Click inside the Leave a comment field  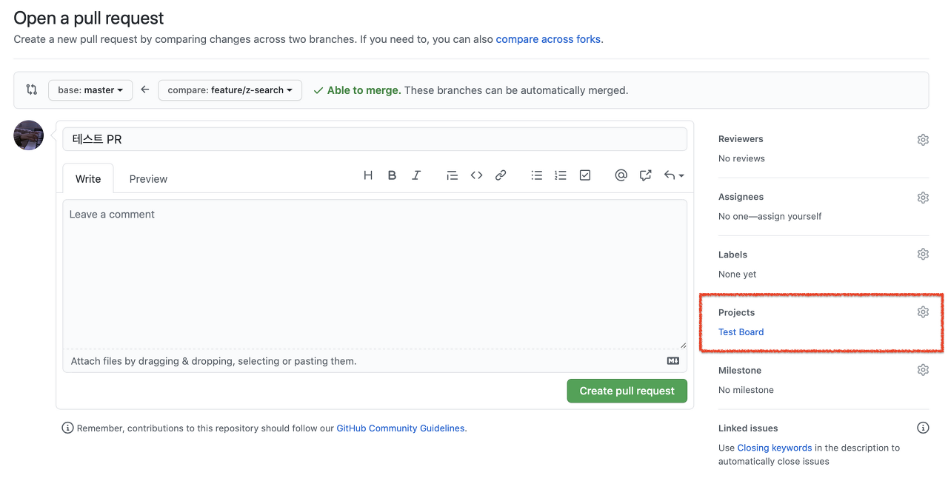point(374,274)
